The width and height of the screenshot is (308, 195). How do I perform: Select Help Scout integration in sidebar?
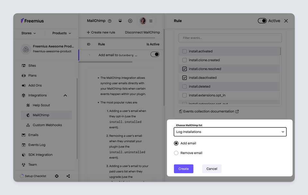pos(41,105)
